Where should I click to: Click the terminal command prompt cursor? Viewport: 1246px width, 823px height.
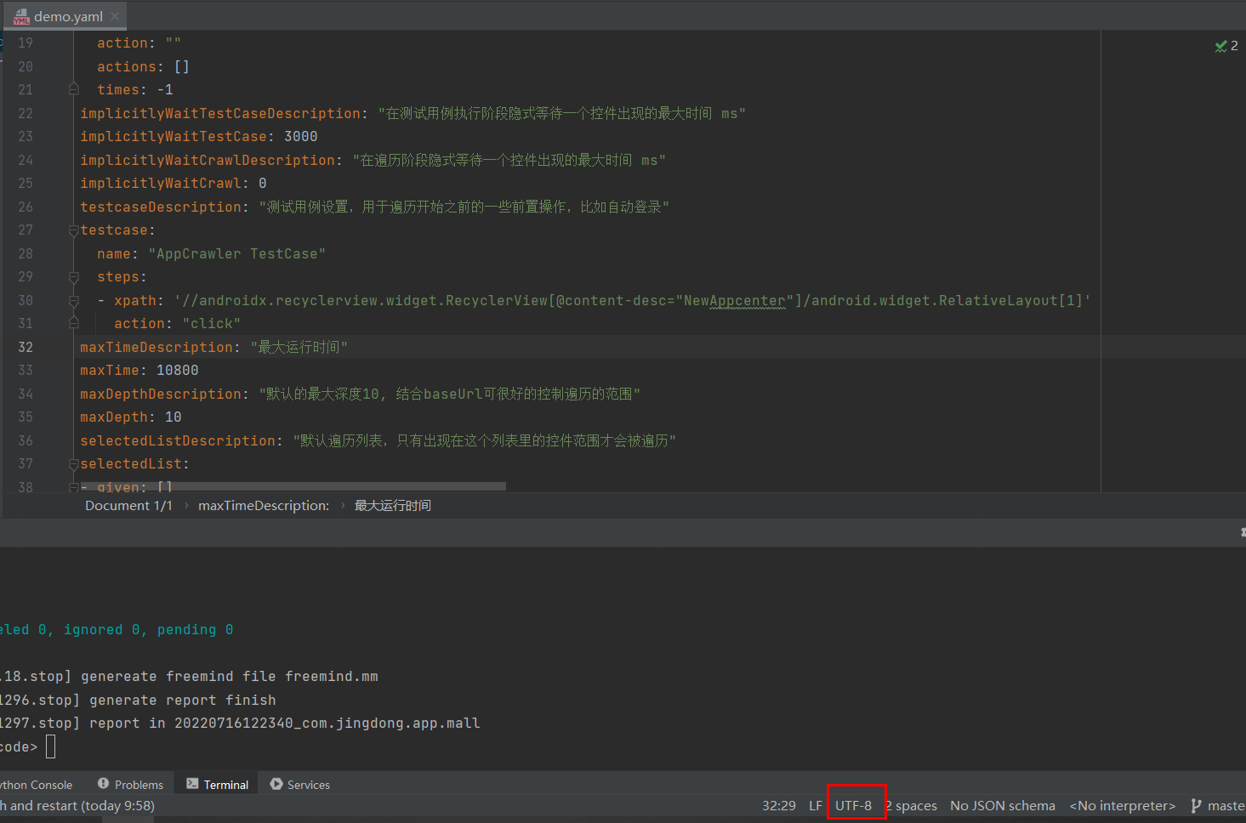(x=50, y=746)
